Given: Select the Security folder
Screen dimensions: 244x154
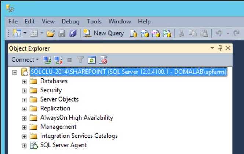Looking at the screenshot, I should coord(51,90).
